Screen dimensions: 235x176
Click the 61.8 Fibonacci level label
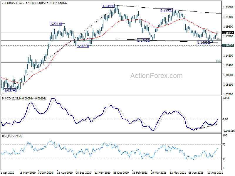(x=219, y=61)
